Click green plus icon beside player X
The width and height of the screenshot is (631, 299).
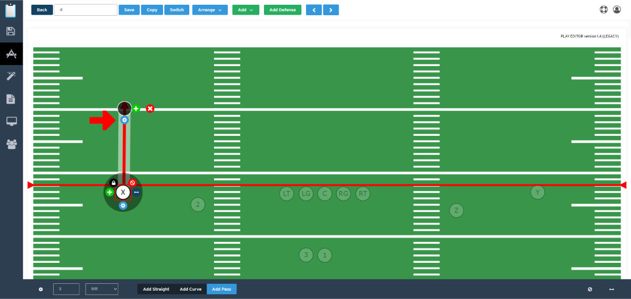click(x=110, y=193)
